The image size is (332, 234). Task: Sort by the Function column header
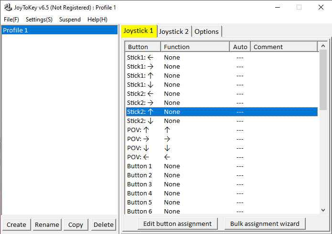pos(195,47)
